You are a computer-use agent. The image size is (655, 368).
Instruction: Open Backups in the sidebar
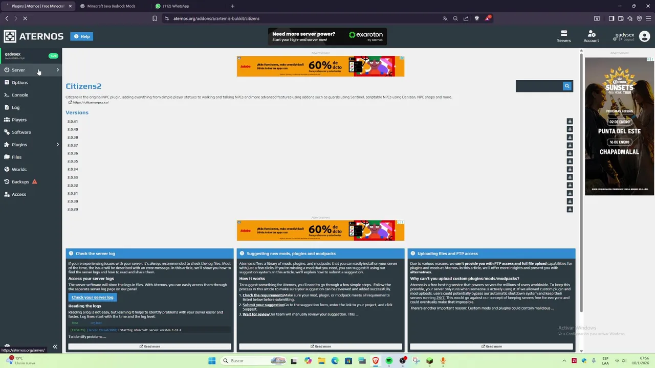coord(31,182)
